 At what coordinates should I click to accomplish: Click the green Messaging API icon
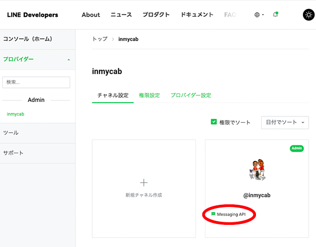coord(213,214)
